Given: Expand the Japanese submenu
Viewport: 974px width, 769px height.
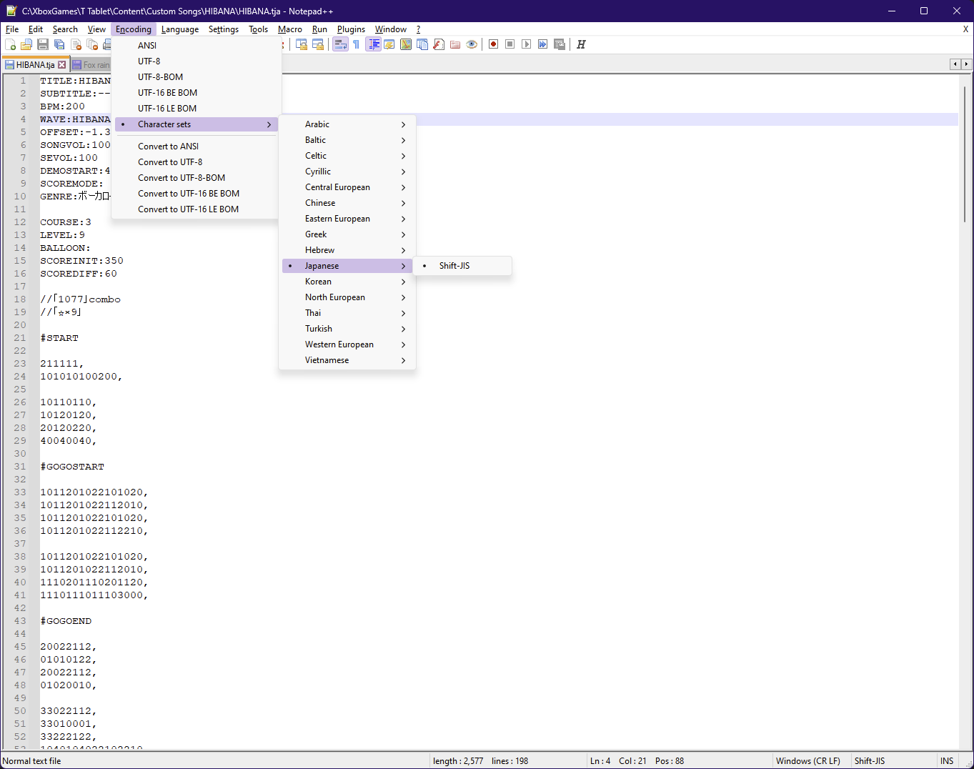Looking at the screenshot, I should coord(347,266).
